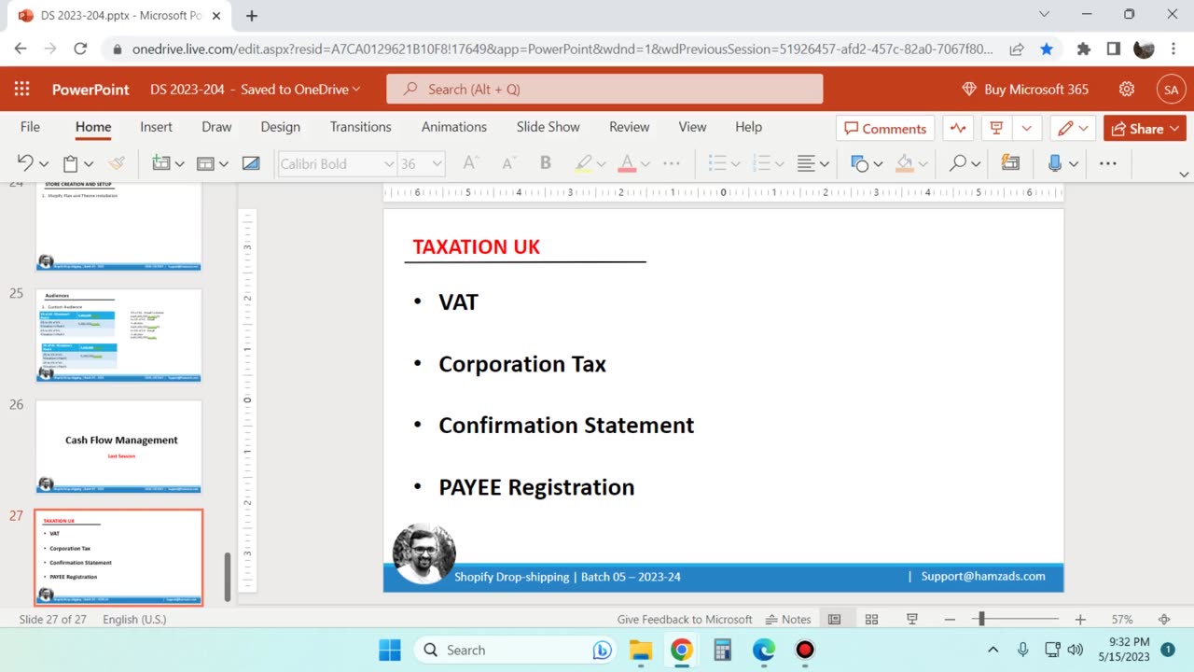Click the Shapes insert icon

860,163
